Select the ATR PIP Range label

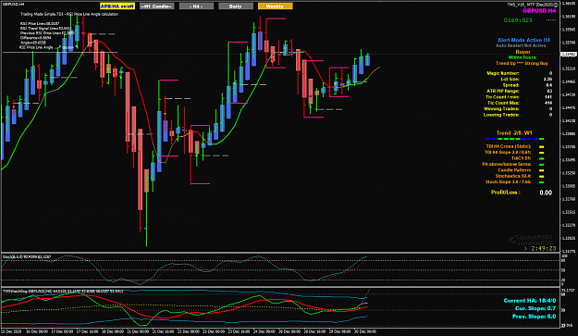click(503, 91)
